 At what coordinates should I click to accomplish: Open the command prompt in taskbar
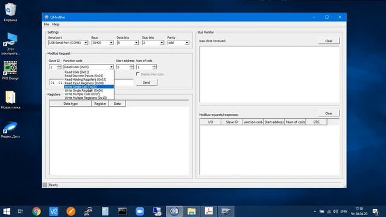[x=122, y=212]
